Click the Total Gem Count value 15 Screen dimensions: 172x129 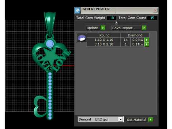click(x=152, y=18)
